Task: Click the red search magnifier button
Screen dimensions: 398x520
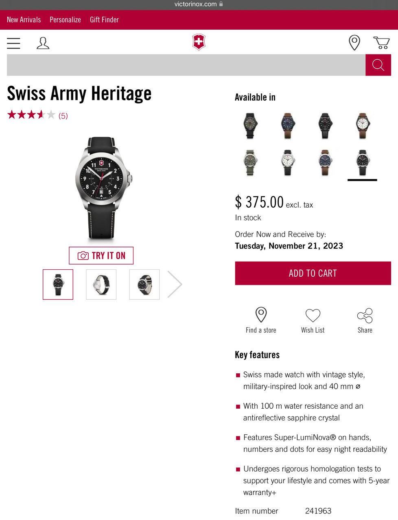Action: tap(378, 65)
